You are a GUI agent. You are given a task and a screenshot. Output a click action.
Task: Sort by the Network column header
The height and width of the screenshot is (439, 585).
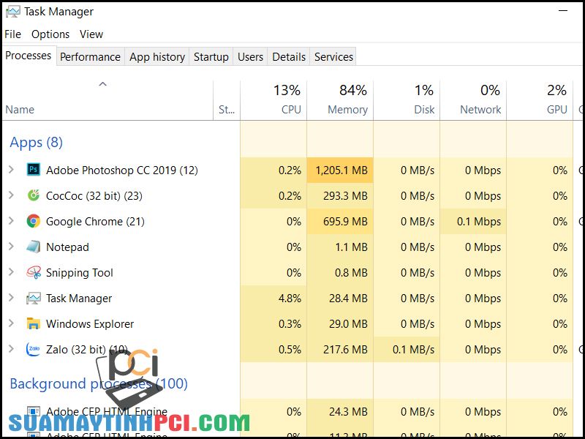pyautogui.click(x=473, y=100)
